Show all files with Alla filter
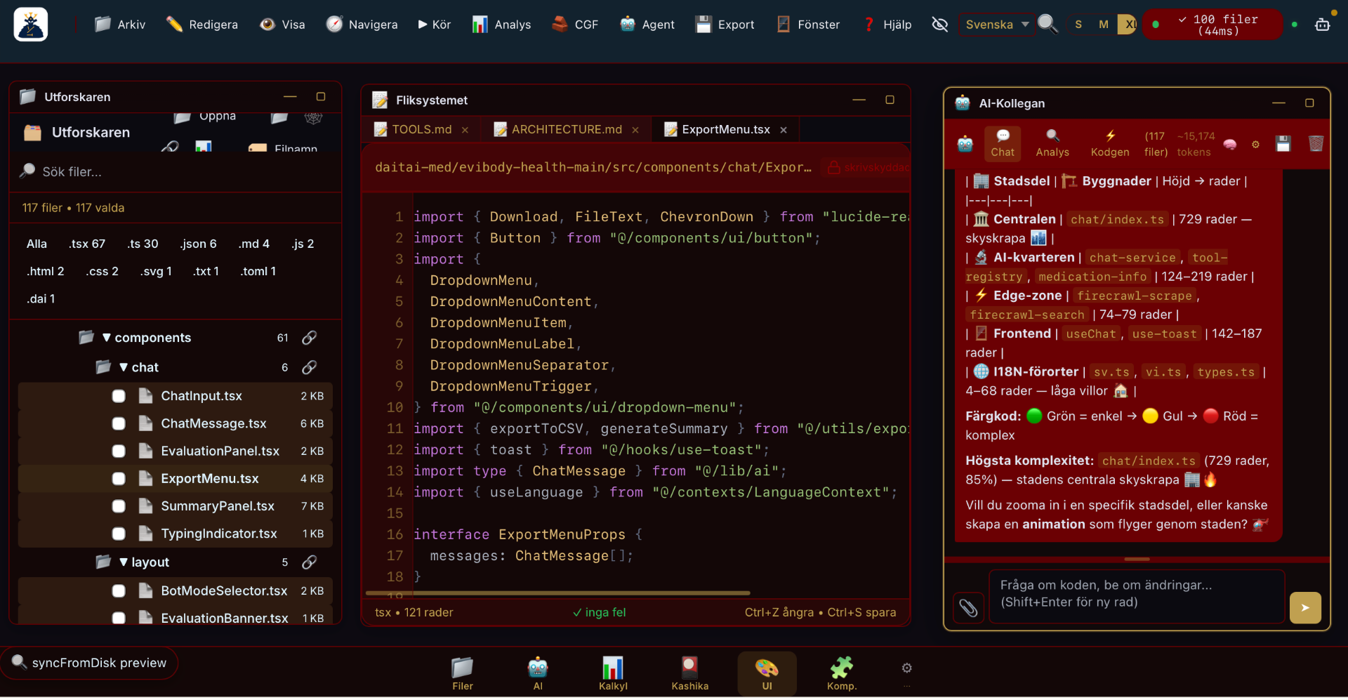This screenshot has height=700, width=1348. 37,244
